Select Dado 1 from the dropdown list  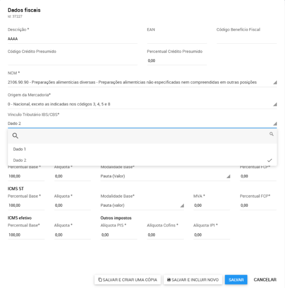20,149
